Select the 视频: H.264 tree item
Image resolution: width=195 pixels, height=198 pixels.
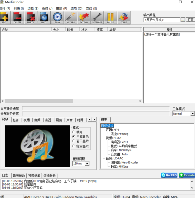pos(113,138)
